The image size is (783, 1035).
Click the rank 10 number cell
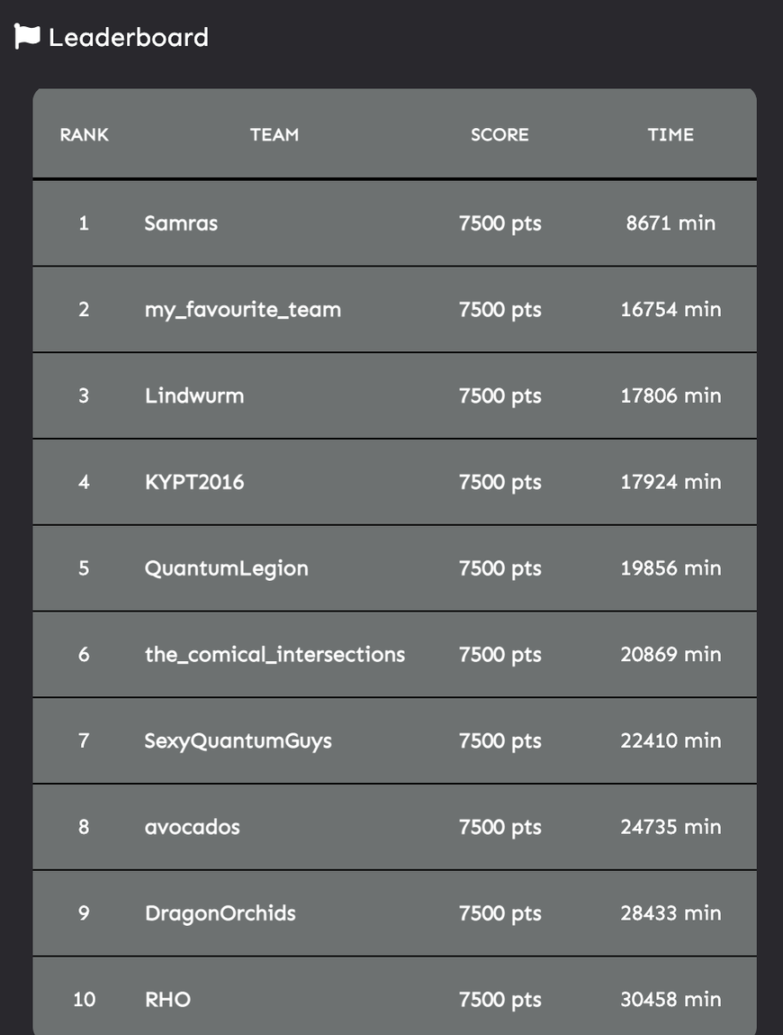pyautogui.click(x=84, y=999)
